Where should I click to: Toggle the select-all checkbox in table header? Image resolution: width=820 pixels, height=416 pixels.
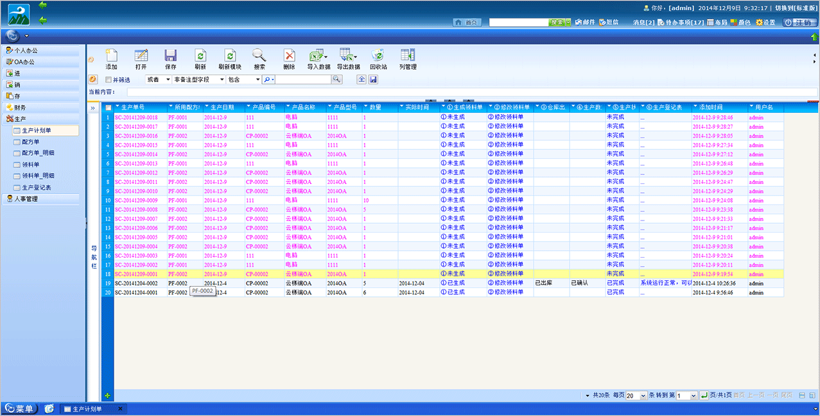pos(108,108)
